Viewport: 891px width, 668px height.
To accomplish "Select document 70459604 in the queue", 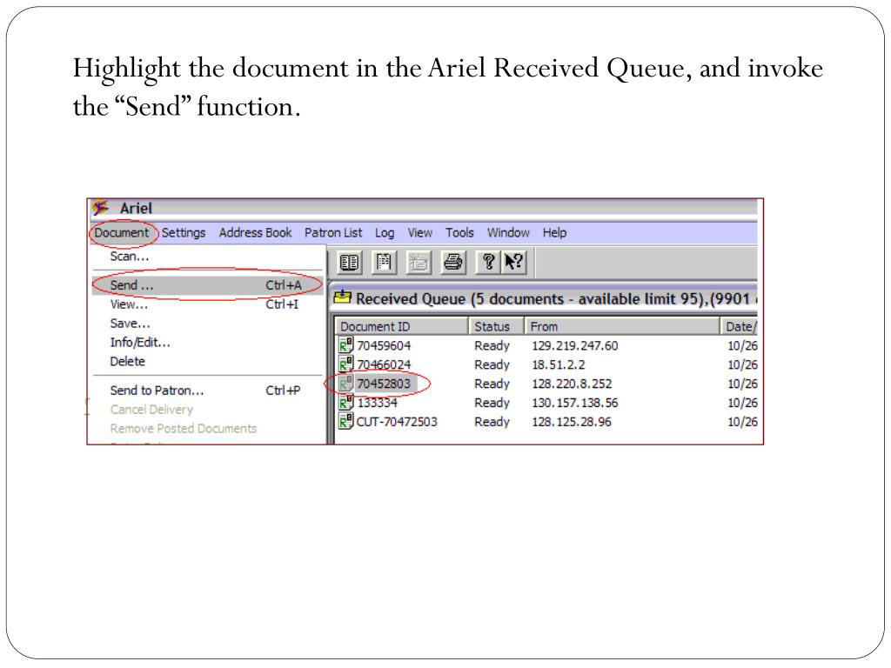I will (384, 345).
